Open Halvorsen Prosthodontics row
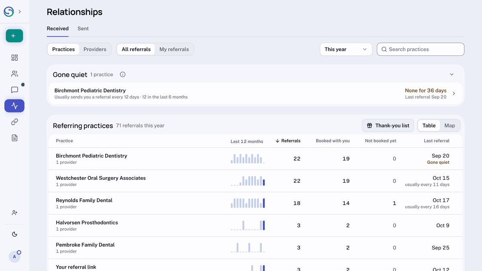 (x=255, y=226)
